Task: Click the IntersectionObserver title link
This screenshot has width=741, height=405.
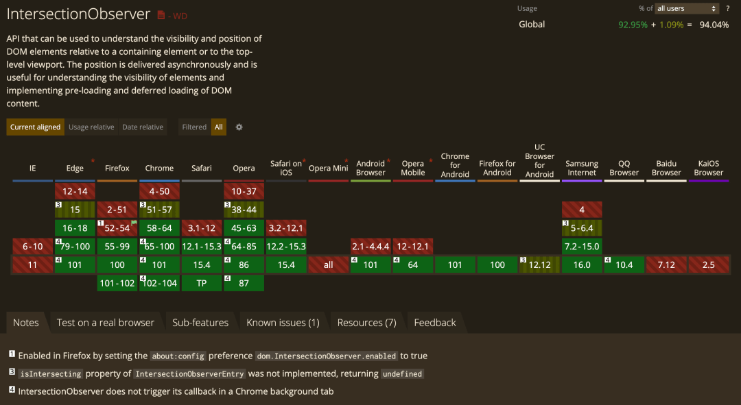Action: (78, 14)
